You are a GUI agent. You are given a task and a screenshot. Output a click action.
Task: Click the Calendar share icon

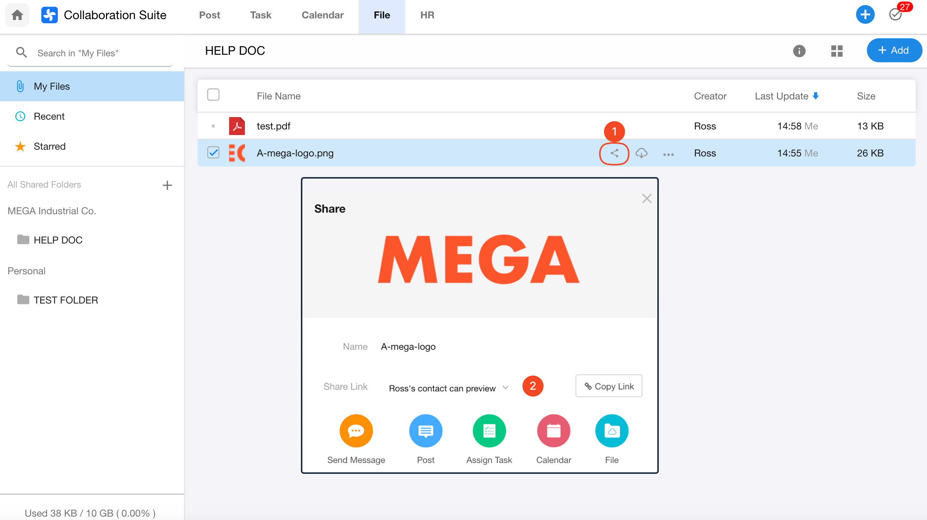[x=553, y=431]
